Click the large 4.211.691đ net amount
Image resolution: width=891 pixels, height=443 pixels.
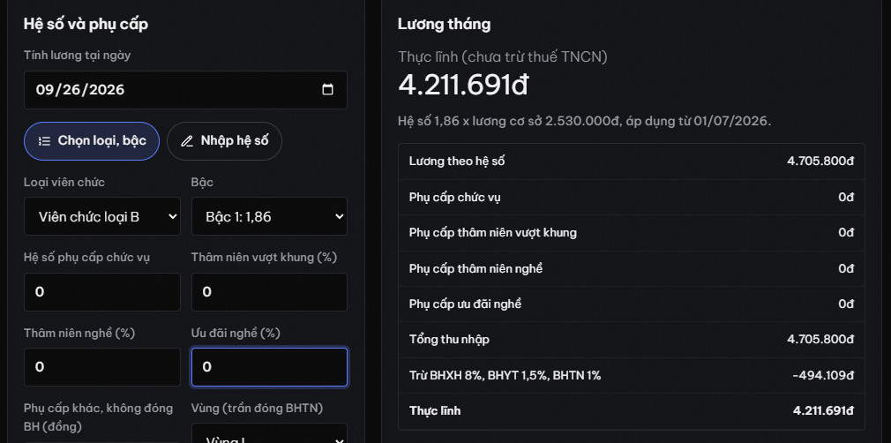coord(463,85)
